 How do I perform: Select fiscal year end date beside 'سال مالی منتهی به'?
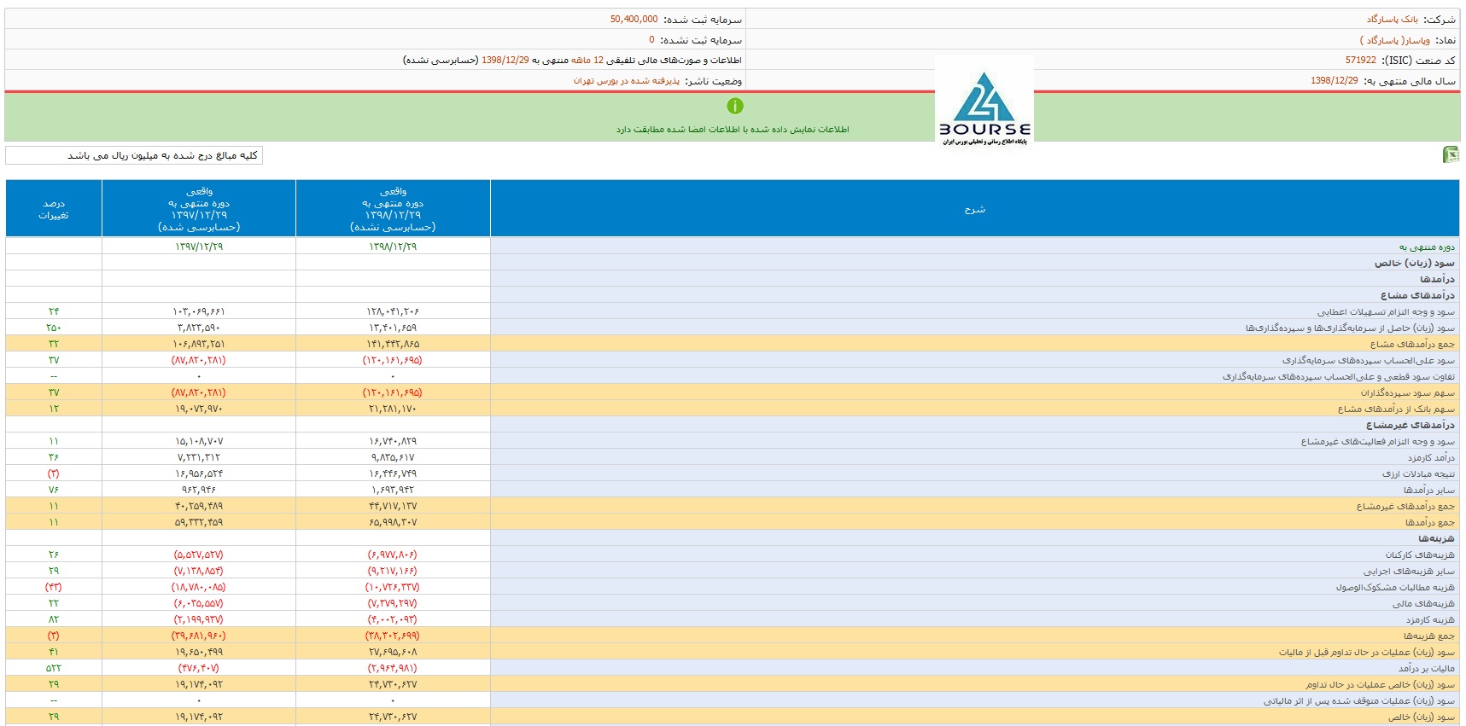coord(1334,80)
